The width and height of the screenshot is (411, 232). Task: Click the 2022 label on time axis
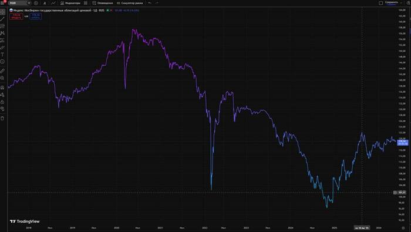pos(205,228)
